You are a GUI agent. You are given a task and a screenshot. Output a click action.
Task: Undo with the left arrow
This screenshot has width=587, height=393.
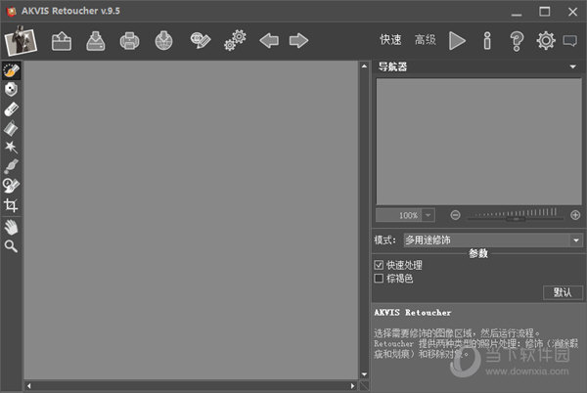[269, 40]
